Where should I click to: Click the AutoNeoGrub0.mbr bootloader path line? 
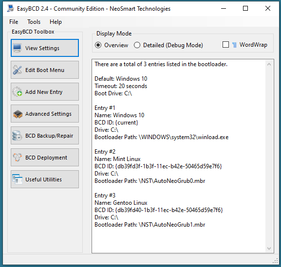click(150, 181)
